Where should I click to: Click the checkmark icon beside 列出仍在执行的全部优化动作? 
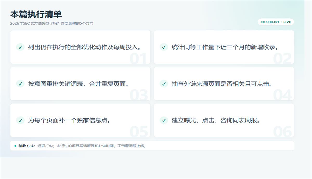pos(20,47)
